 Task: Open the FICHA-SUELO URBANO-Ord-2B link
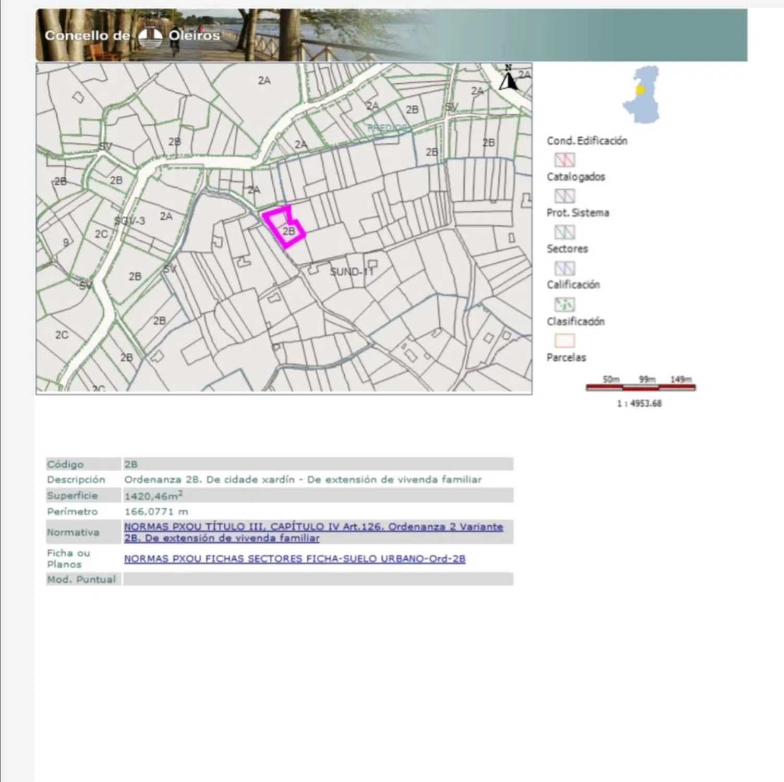pyautogui.click(x=294, y=559)
